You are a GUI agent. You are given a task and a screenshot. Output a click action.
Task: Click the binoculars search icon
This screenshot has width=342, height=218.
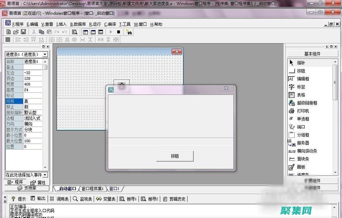point(129,32)
